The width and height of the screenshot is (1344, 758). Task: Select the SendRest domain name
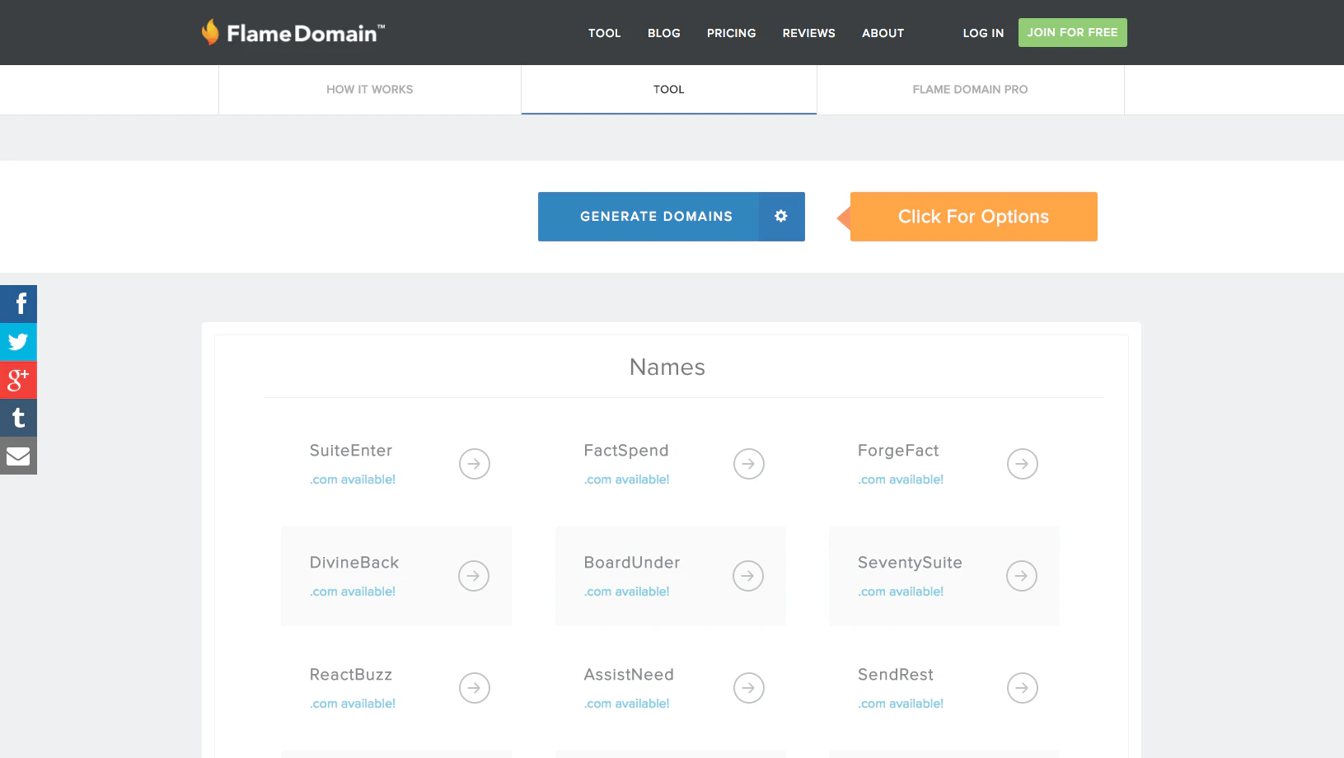pos(896,675)
